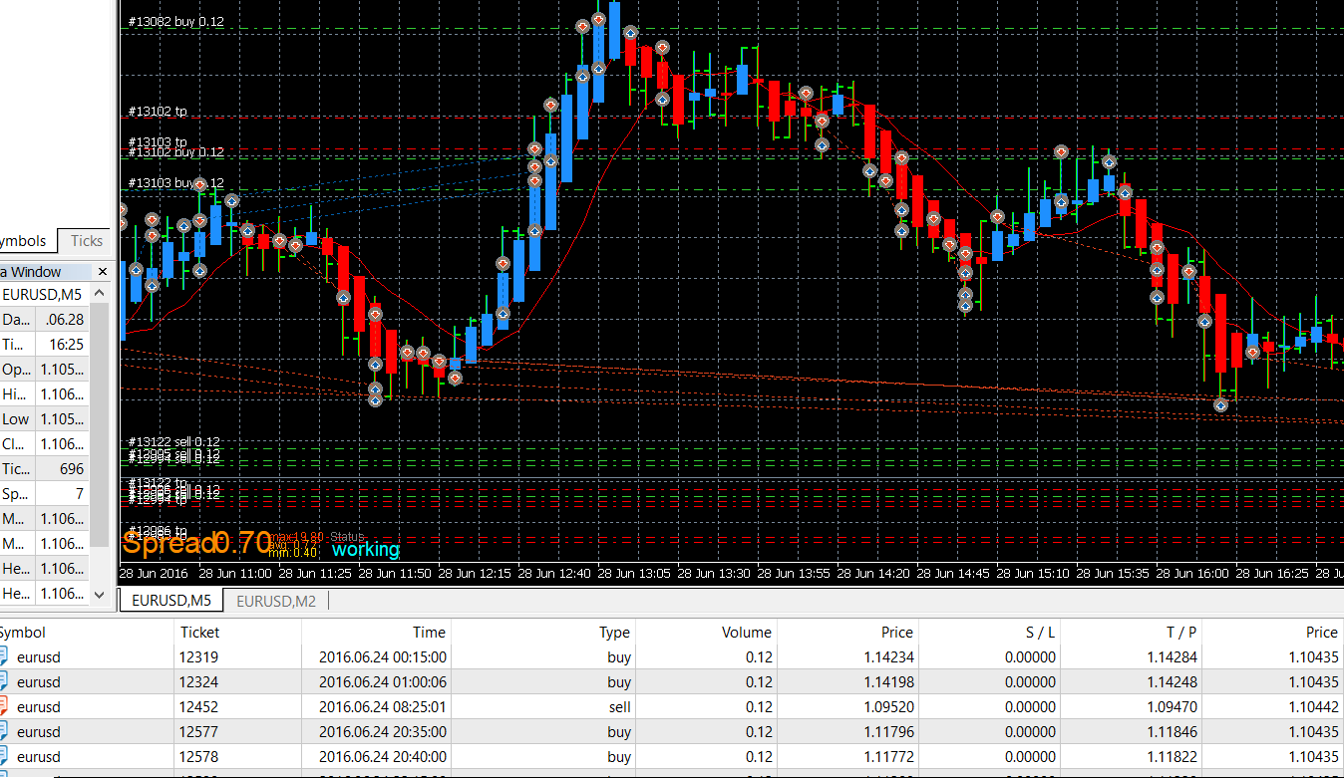Select the order row with ticket 12324

672,682
